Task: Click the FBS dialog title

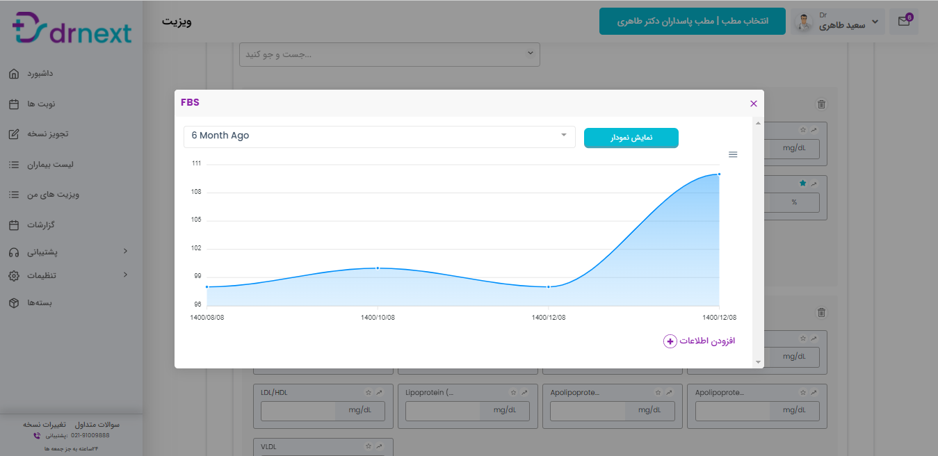Action: [x=190, y=102]
